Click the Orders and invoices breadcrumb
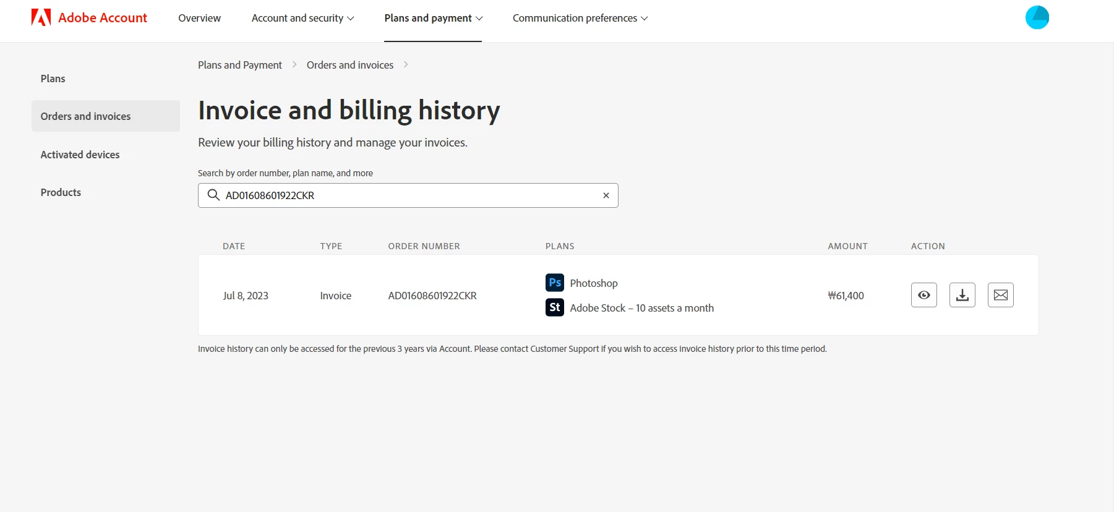The width and height of the screenshot is (1114, 512). pyautogui.click(x=350, y=65)
